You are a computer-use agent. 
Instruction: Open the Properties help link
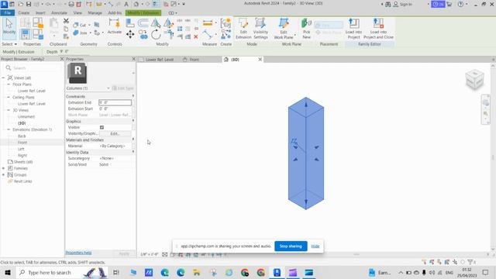(x=78, y=253)
